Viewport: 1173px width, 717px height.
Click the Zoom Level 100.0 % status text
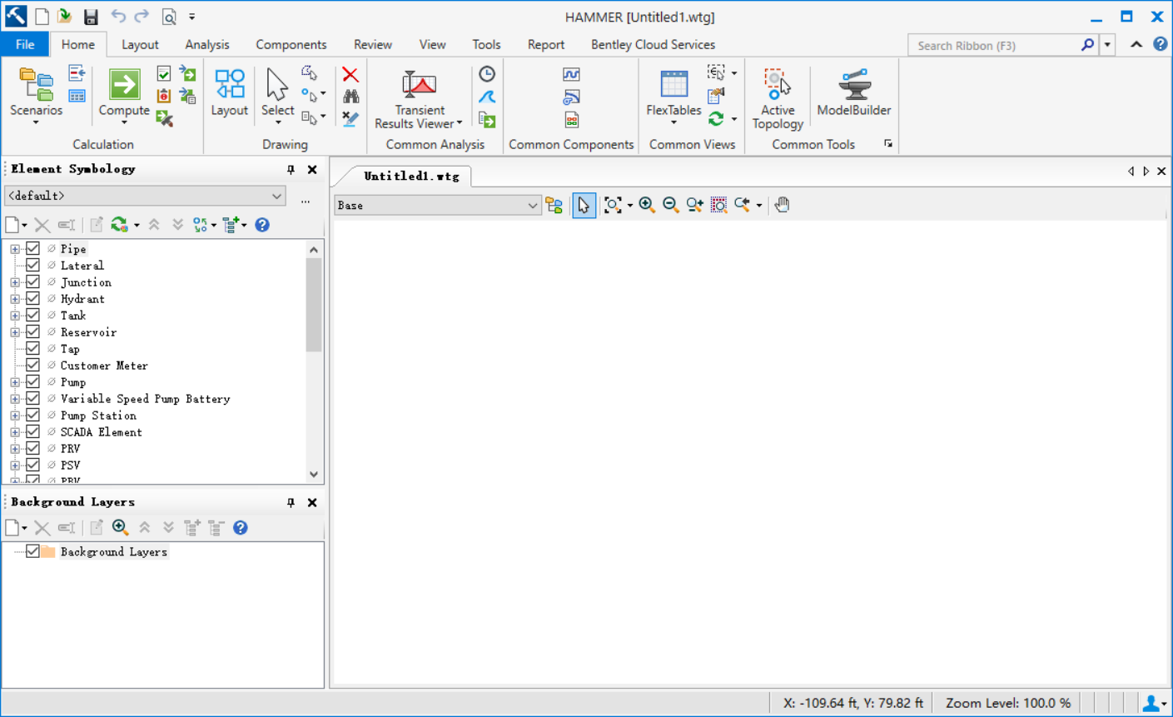(x=1007, y=704)
